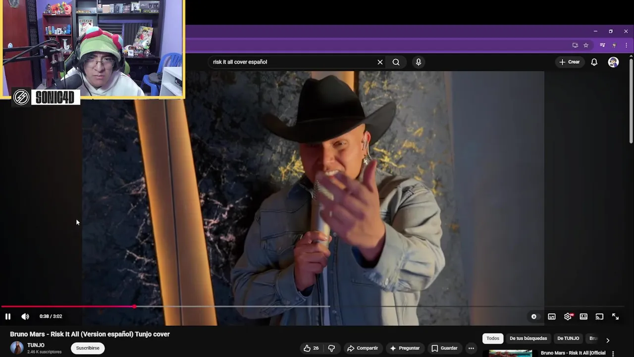This screenshot has height=357, width=634.
Task: Subscribe to TUNJO with Suscribirse
Action: point(88,348)
